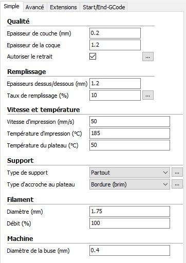The image size is (186, 263).
Task: Open infill settings ellipsis next to Taux de remplissage
Action: 148,95
